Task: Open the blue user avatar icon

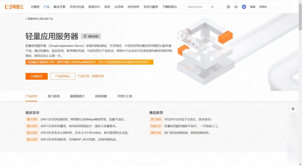Action: (244, 7)
